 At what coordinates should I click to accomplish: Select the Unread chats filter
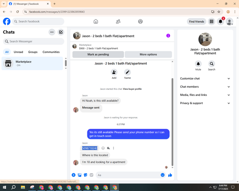[x=18, y=52]
